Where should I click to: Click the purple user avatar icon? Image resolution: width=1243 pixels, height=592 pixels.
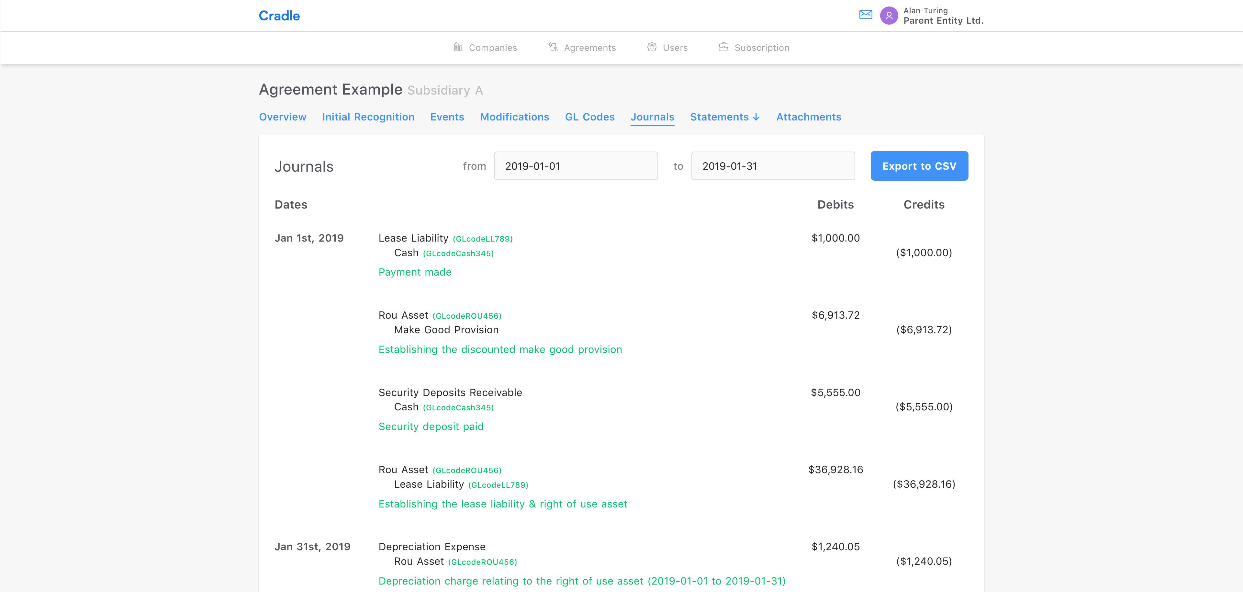pyautogui.click(x=889, y=16)
